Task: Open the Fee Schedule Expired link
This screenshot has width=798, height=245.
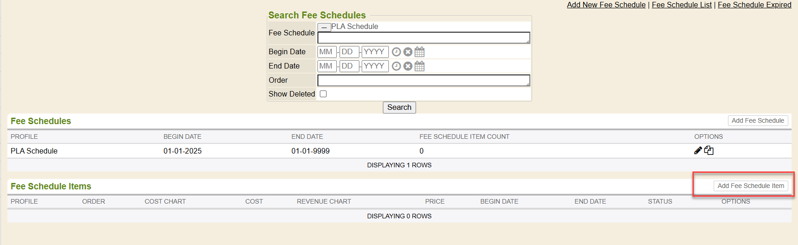Action: tap(754, 5)
